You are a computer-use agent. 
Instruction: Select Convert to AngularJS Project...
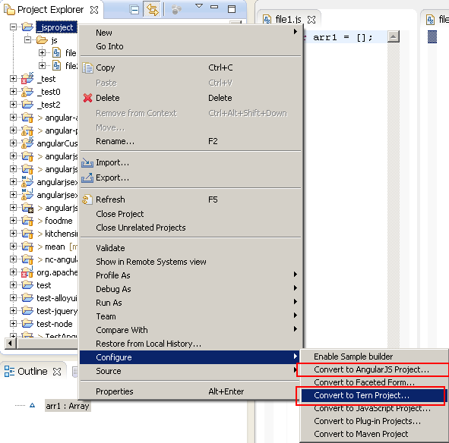tap(374, 369)
